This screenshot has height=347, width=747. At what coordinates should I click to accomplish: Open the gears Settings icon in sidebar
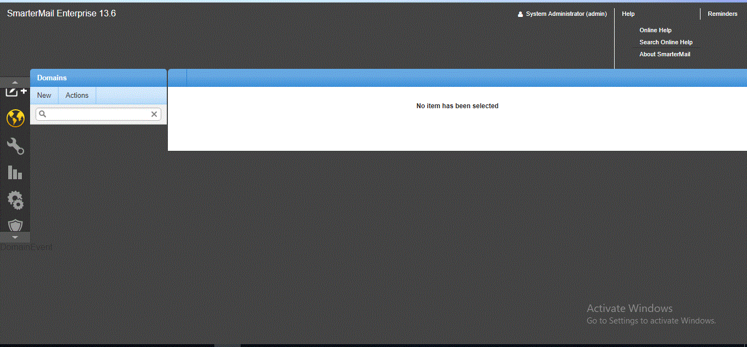tap(15, 200)
